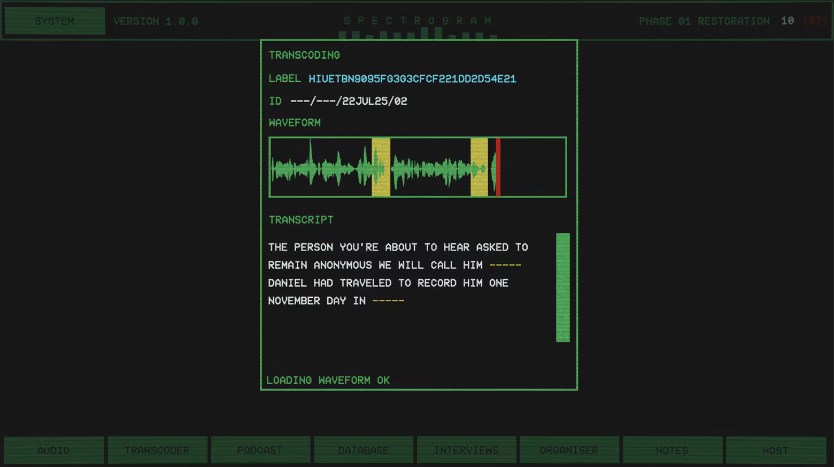Go to the DATABASE tab

[364, 450]
